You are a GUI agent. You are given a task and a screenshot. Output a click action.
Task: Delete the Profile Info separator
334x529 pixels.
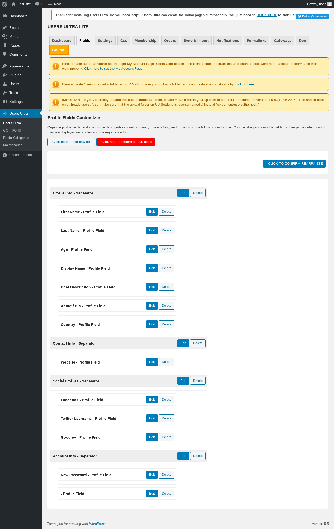tap(198, 193)
